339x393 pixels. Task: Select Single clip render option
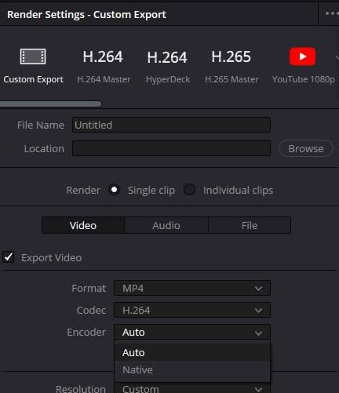[115, 190]
